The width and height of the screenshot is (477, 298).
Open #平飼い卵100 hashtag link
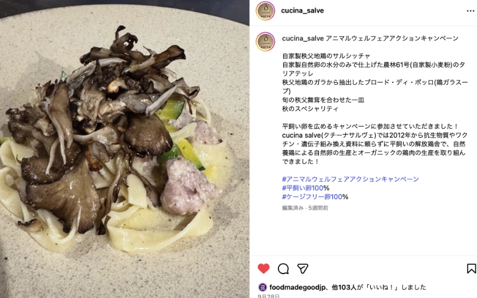(302, 188)
